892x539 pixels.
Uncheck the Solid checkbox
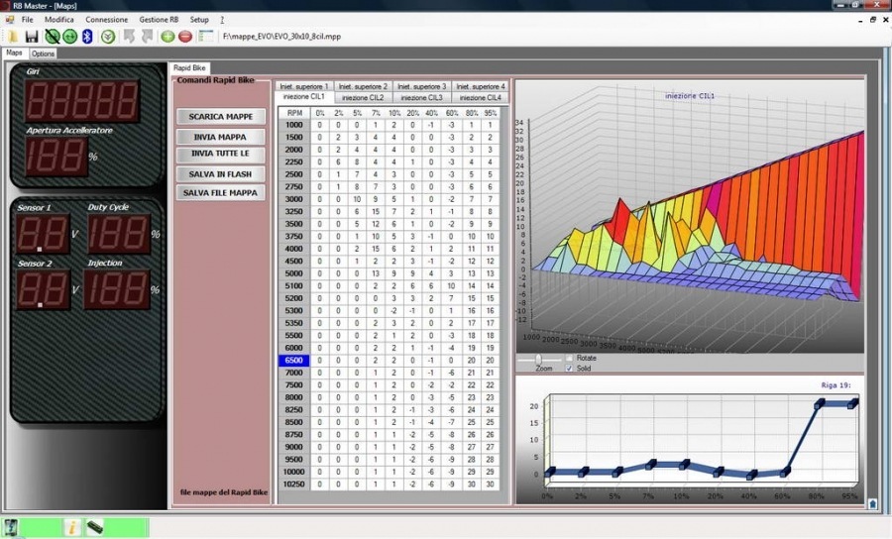(x=569, y=368)
